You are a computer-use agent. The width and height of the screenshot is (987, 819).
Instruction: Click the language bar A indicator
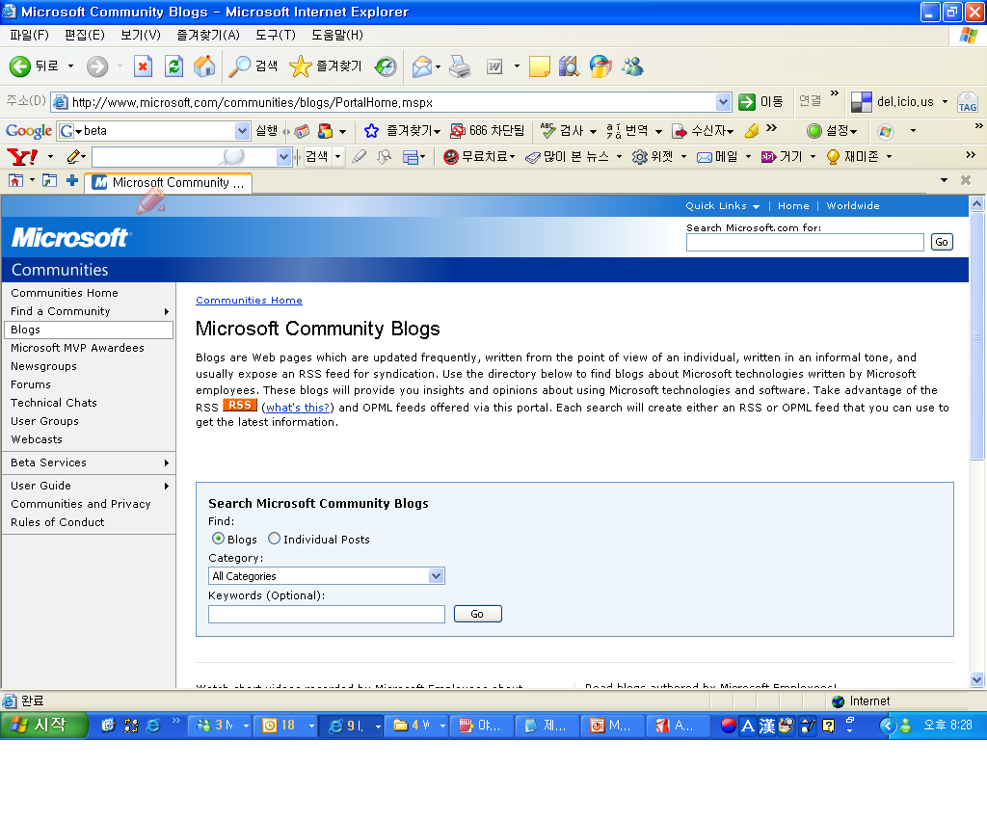click(747, 726)
